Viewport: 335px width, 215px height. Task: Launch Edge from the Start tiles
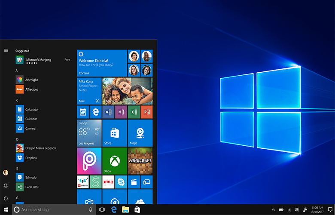tap(95, 112)
